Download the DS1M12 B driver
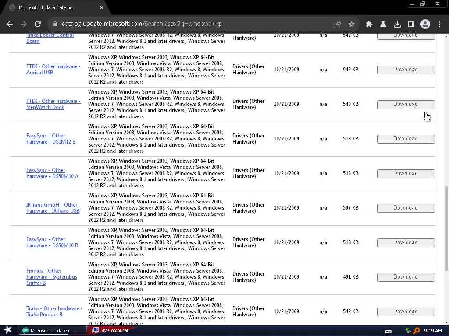 (406, 139)
